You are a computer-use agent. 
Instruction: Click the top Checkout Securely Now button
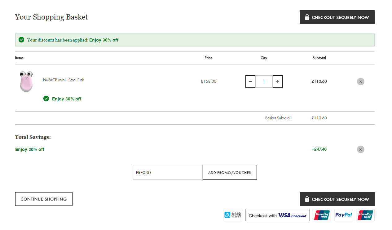pos(337,17)
